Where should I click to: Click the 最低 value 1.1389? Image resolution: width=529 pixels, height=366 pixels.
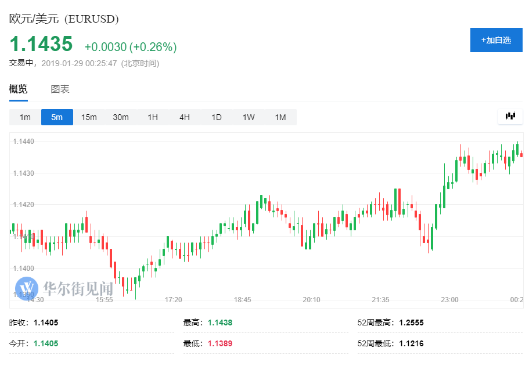(x=220, y=343)
